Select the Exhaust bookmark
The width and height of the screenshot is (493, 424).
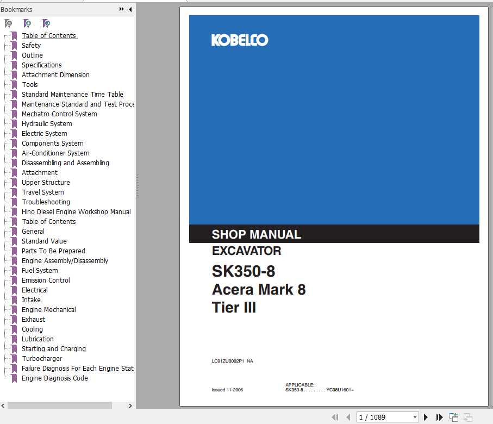[x=33, y=319]
